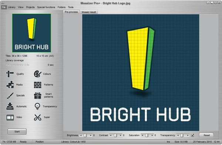222x145 pixels.
Task: Increase Saturation with the right arrow
Action: (x=152, y=135)
